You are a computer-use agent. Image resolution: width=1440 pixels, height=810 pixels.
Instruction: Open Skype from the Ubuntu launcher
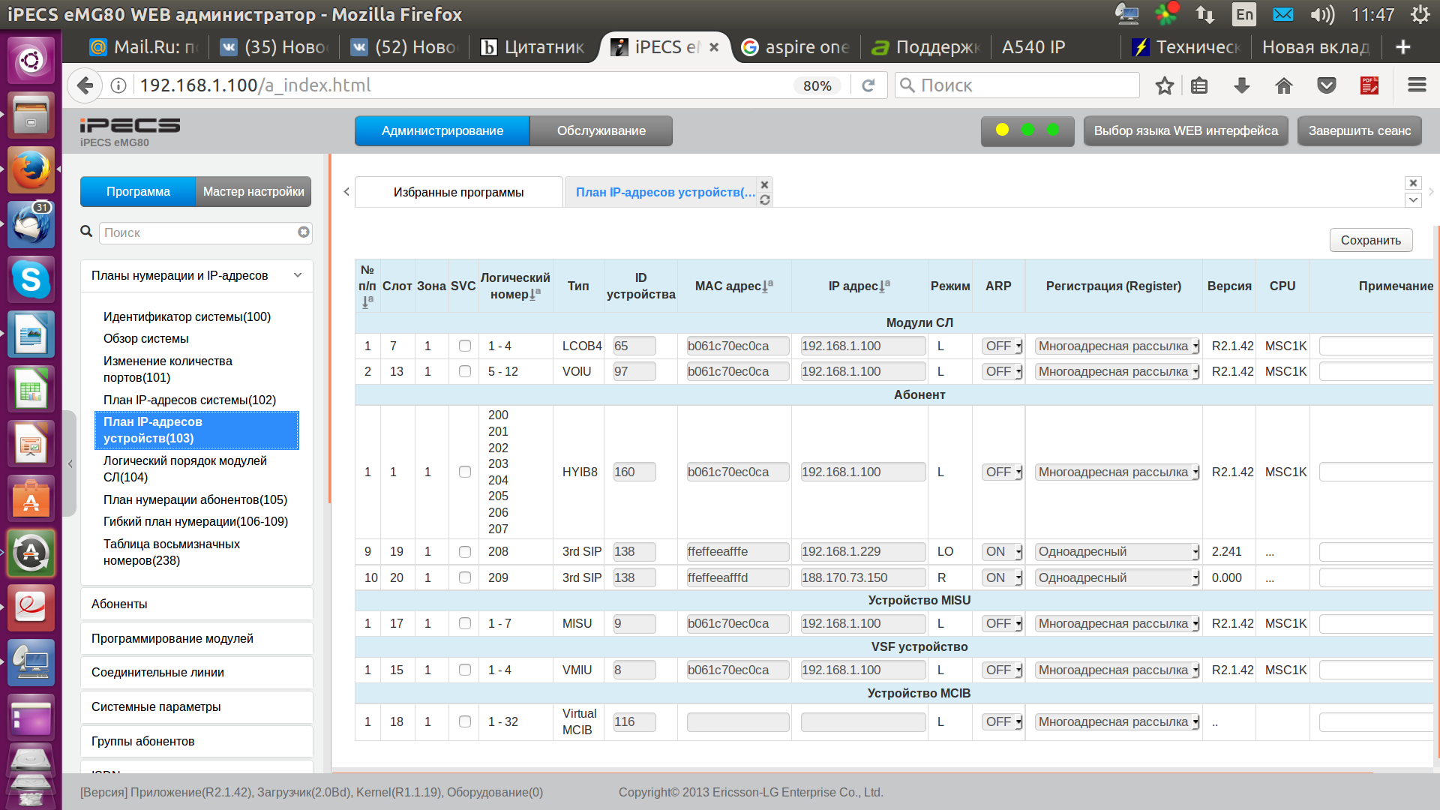click(31, 279)
